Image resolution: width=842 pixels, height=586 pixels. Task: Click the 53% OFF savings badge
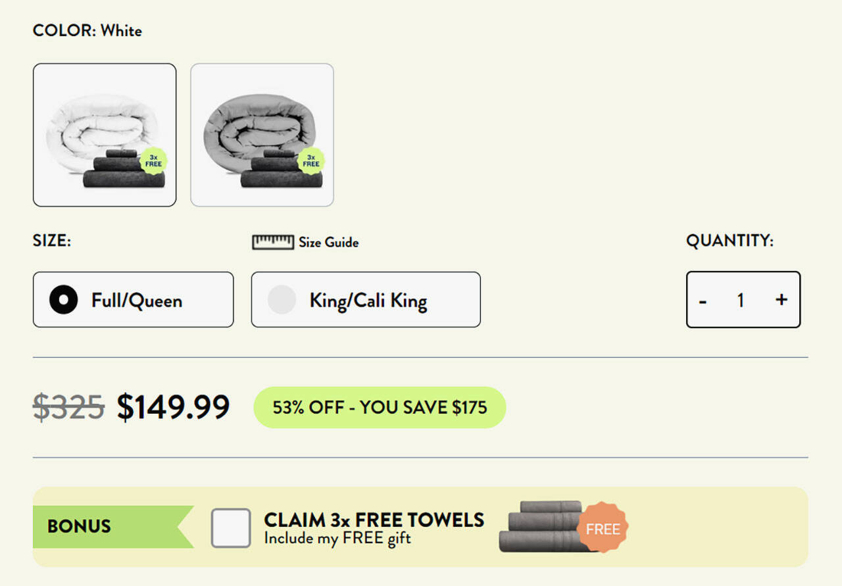point(380,407)
